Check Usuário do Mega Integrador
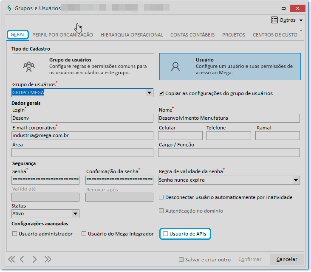311x272 pixels. 84,234
